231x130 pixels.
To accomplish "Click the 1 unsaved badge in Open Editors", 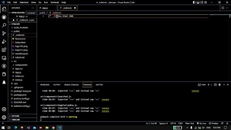I will point(31,13).
